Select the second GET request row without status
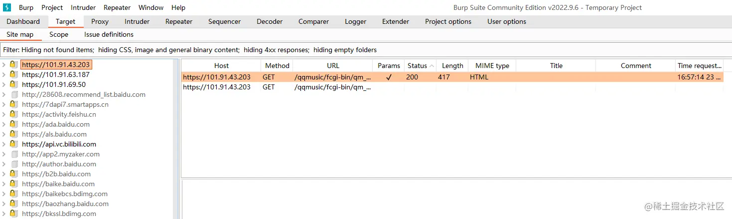Screen dimensions: 732x219 coord(452,87)
